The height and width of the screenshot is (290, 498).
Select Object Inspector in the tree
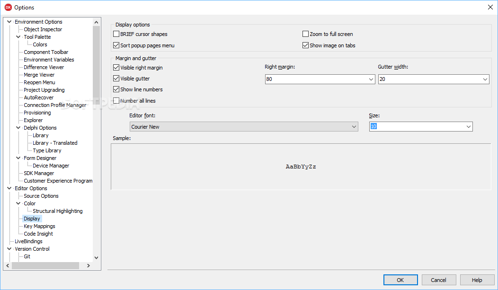43,29
